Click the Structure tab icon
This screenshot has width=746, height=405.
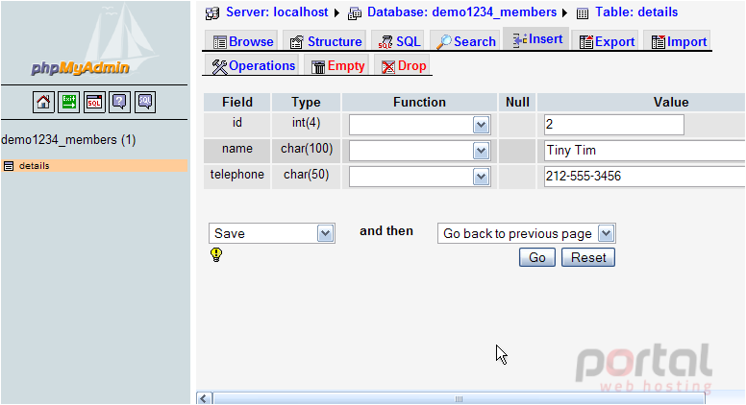(297, 42)
